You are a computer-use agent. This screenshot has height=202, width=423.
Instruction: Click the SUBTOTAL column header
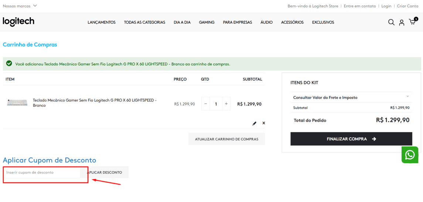point(252,80)
